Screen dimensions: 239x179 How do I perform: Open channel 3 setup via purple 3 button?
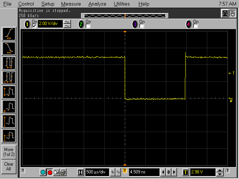[135, 24]
